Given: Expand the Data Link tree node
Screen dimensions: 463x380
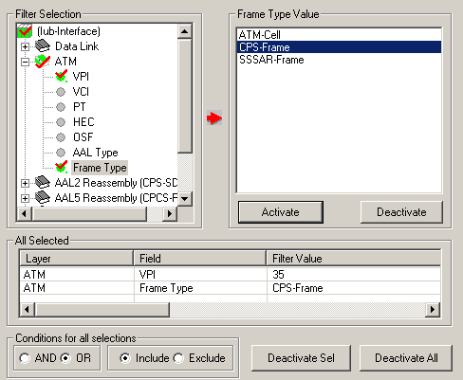Looking at the screenshot, I should pyautogui.click(x=25, y=46).
